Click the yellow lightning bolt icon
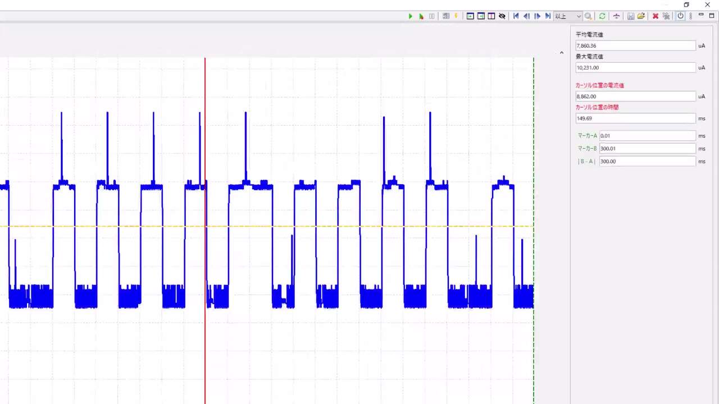Screen dimensions: 719x404 (x=456, y=16)
